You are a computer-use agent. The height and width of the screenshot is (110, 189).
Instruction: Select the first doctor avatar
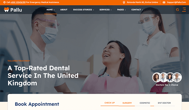tap(156, 77)
